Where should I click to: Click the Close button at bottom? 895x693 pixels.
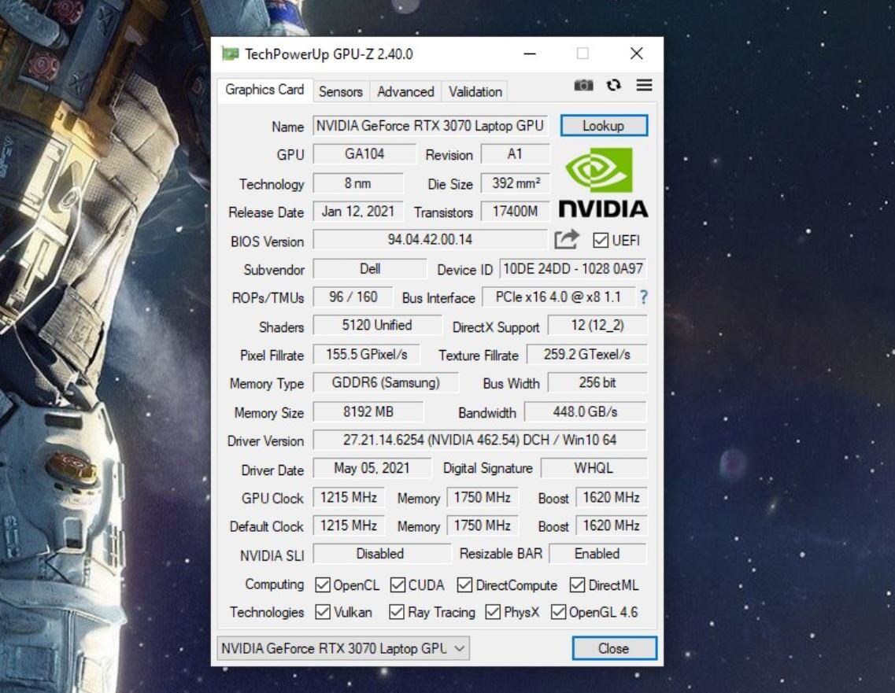614,648
